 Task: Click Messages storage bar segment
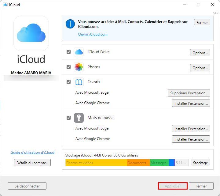[x=159, y=163]
